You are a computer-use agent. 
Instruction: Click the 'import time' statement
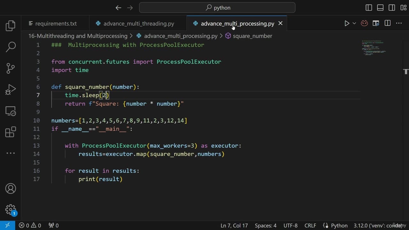coord(70,70)
